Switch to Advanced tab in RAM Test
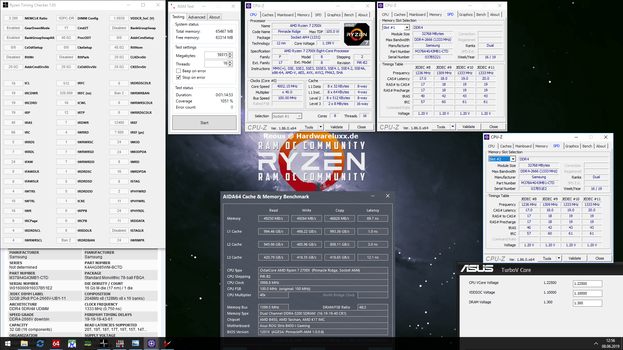The width and height of the screenshot is (623, 350). (x=197, y=17)
